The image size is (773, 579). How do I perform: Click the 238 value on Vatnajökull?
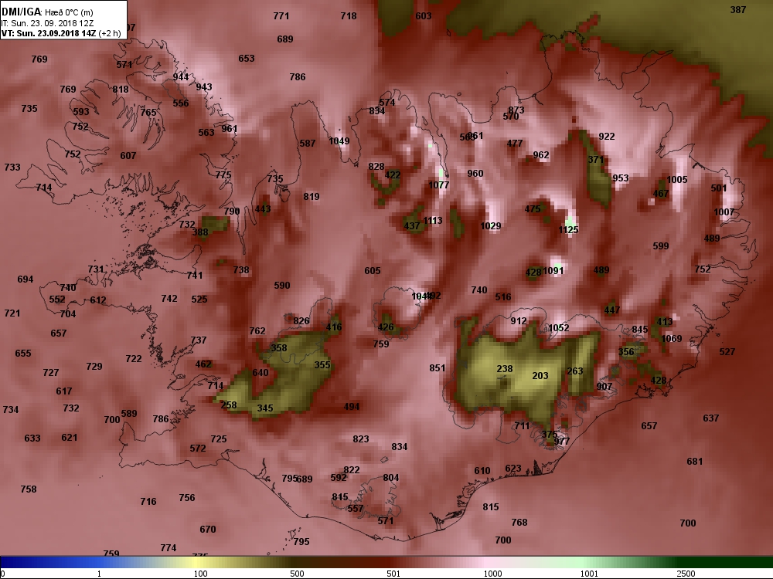(505, 368)
